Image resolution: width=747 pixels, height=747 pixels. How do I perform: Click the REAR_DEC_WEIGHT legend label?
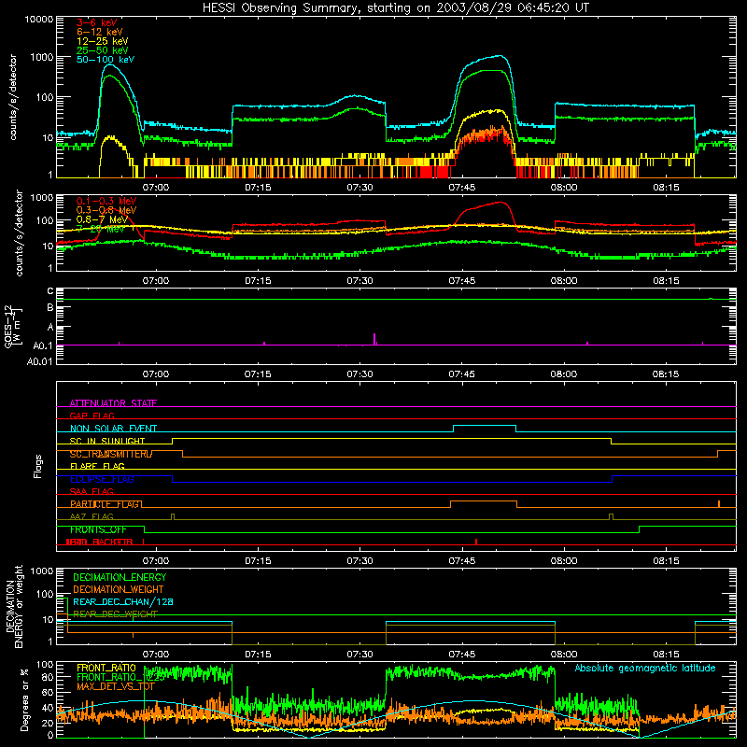pos(115,614)
